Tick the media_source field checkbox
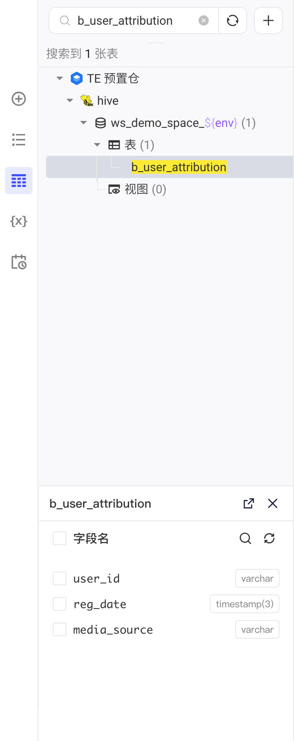Viewport: 294px width, 741px height. point(60,629)
